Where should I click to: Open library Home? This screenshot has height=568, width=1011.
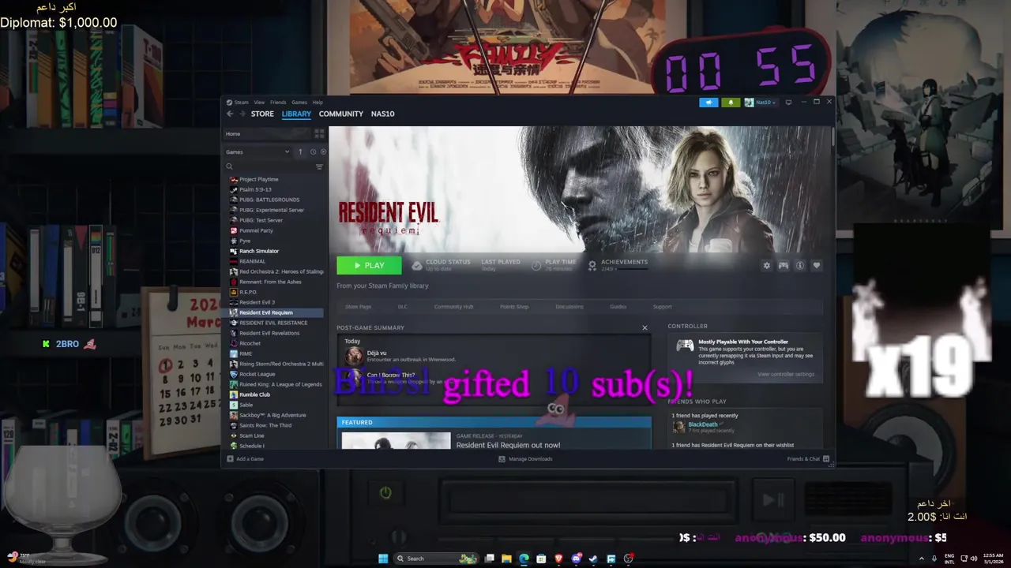(269, 134)
